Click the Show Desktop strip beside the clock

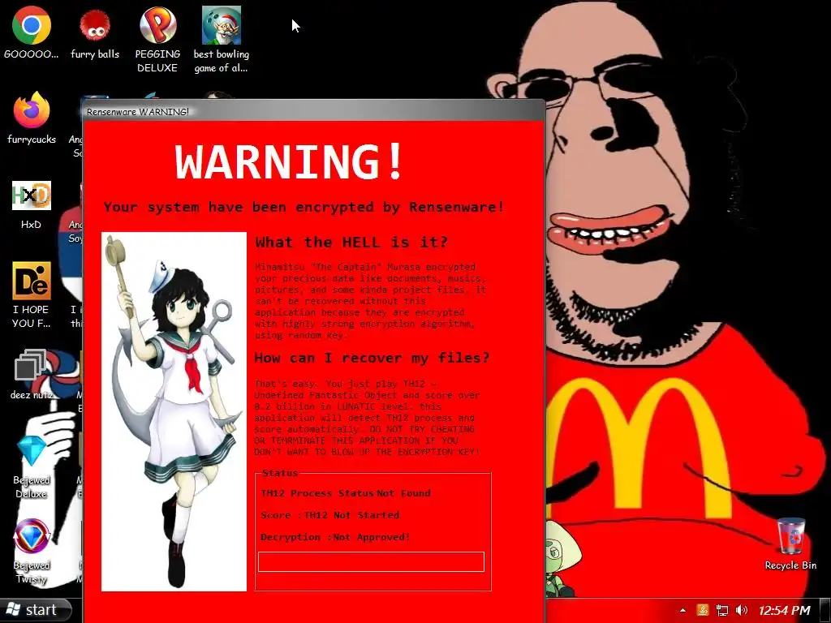pyautogui.click(x=825, y=611)
